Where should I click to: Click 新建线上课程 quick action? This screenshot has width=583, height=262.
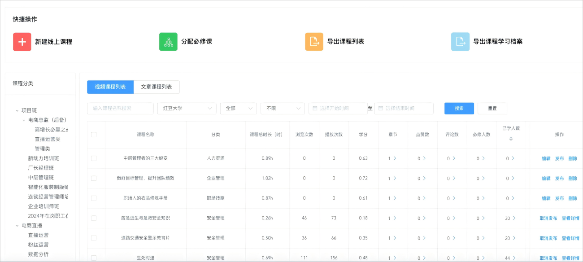click(x=53, y=42)
